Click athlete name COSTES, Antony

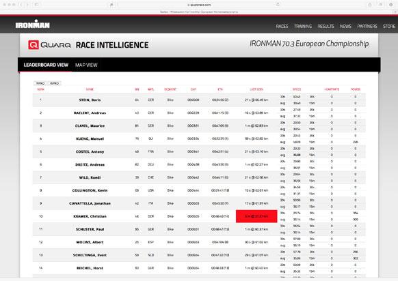tap(90, 151)
